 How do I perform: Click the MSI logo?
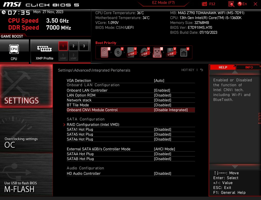(x=12, y=4)
